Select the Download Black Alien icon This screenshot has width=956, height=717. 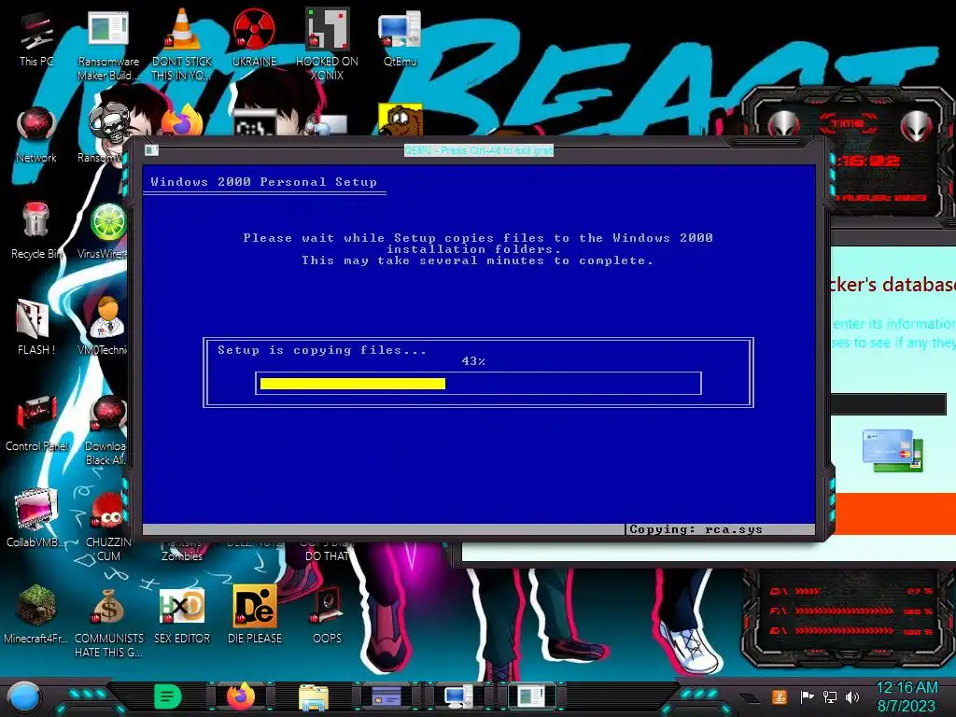(x=107, y=431)
